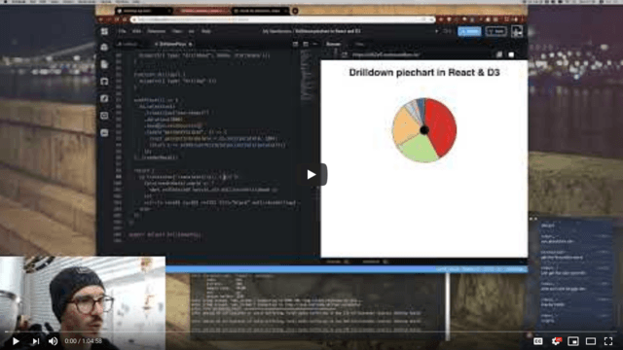Select the green slice of the pie chart

pyautogui.click(x=419, y=149)
